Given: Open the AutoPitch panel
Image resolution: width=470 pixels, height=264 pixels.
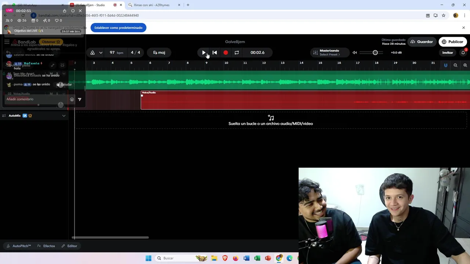Looking at the screenshot, I should tap(18, 246).
